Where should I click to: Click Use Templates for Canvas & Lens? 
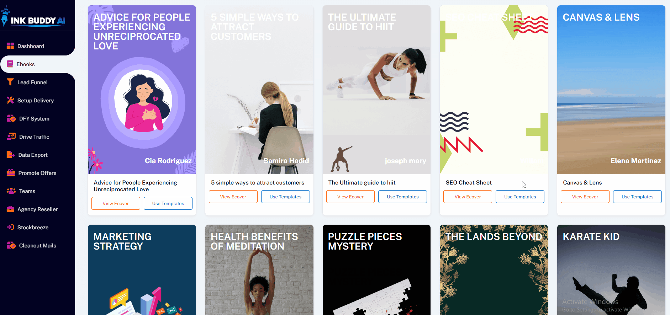pyautogui.click(x=637, y=197)
